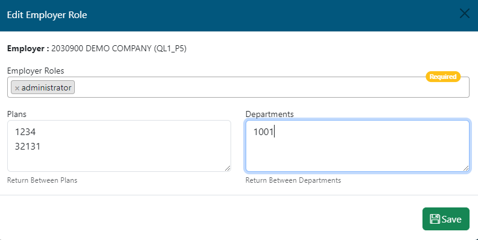Click the floppy disk icon on Save
The image size is (478, 240).
coord(435,219)
